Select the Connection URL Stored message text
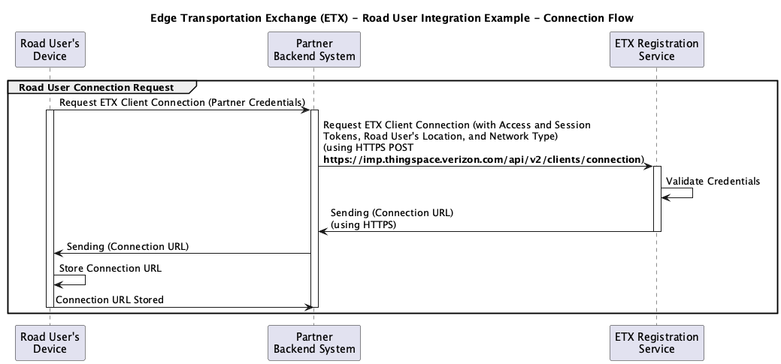The height and width of the screenshot is (364, 781). (x=110, y=300)
